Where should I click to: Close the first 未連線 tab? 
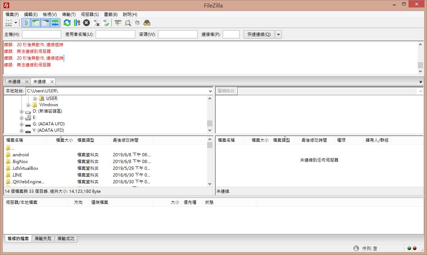click(x=27, y=82)
